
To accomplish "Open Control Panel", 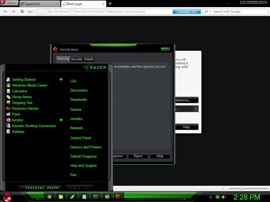I will [x=80, y=138].
